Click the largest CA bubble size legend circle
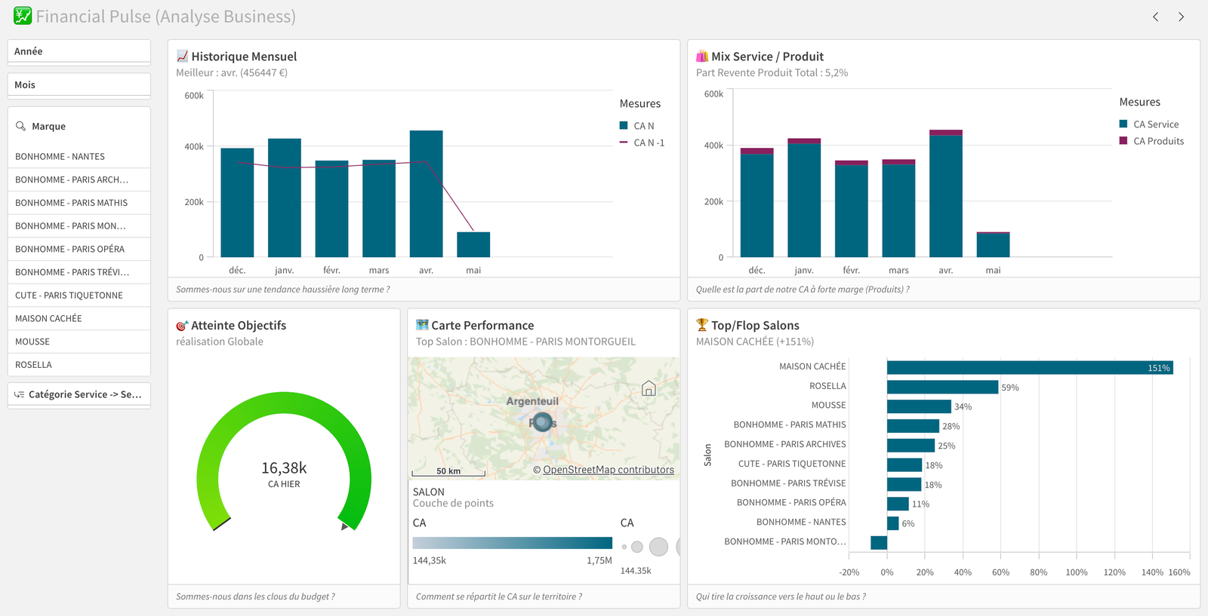Viewport: 1208px width, 616px height. pos(678,547)
